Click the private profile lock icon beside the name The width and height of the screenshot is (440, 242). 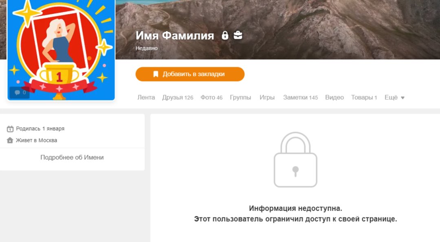225,35
